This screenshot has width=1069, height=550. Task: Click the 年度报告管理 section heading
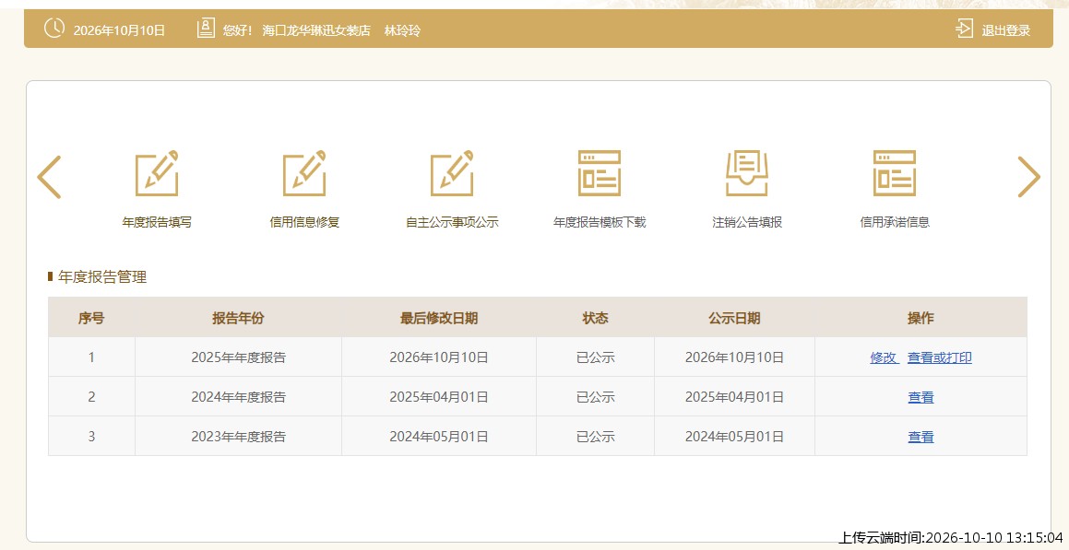102,277
